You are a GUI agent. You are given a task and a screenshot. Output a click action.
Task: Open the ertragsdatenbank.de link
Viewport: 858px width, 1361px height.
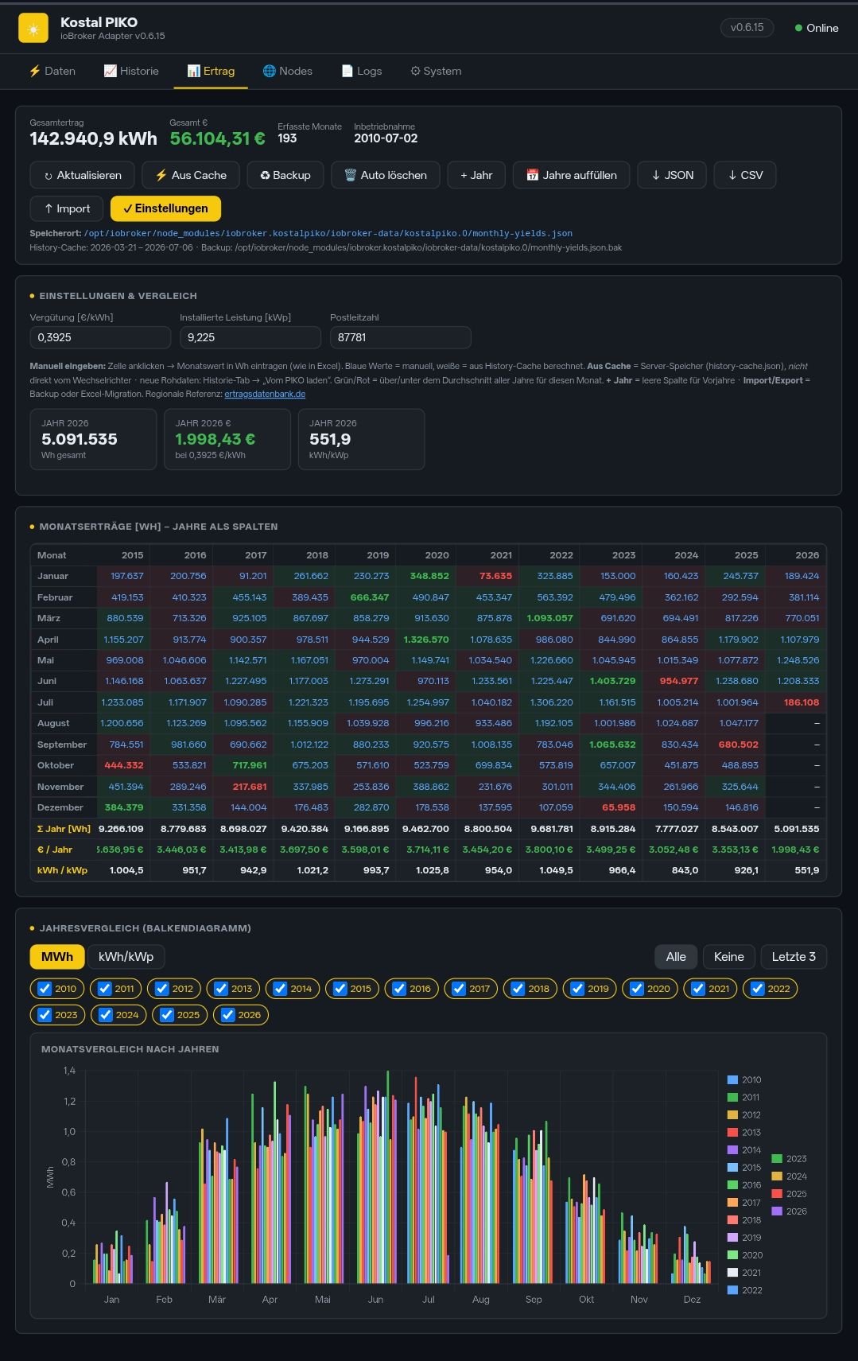point(265,394)
